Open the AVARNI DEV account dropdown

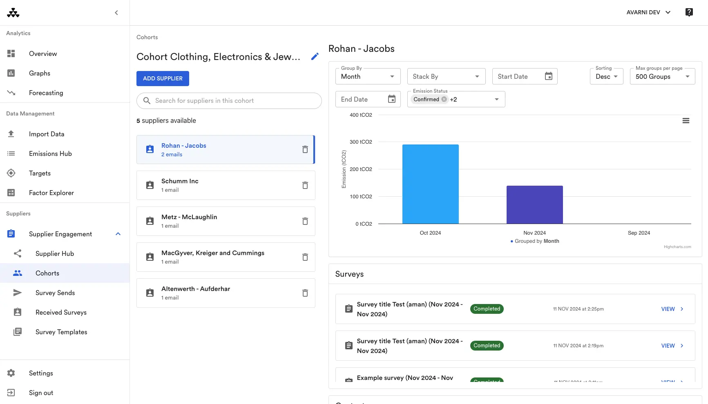click(648, 12)
